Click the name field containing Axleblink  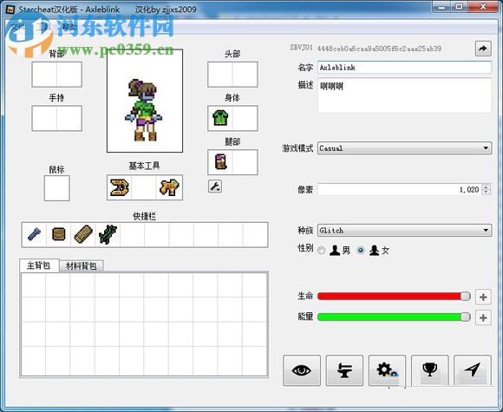point(404,68)
